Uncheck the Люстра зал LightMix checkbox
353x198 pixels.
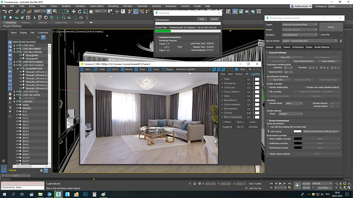click(x=222, y=83)
